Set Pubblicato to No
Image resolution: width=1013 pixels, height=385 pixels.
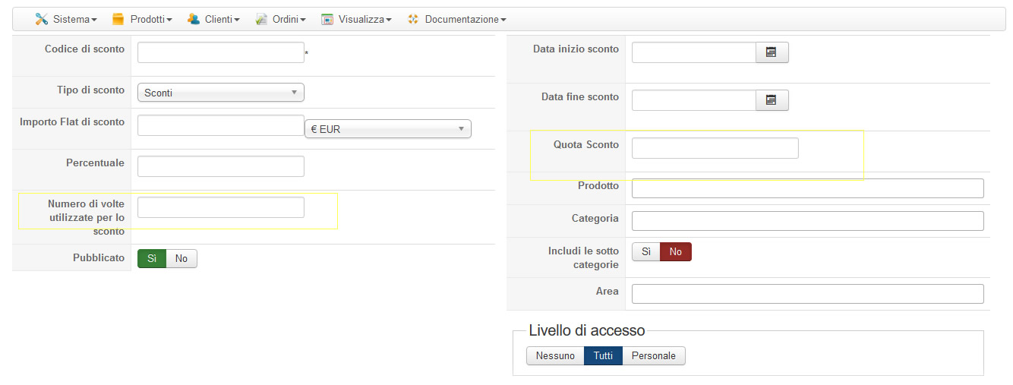[x=181, y=259]
